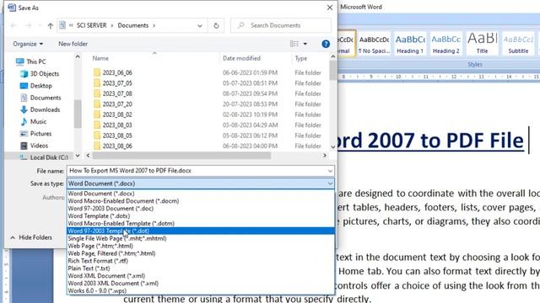The image size is (540, 303).
Task: Open Organize dropdown menu
Action: (28, 44)
